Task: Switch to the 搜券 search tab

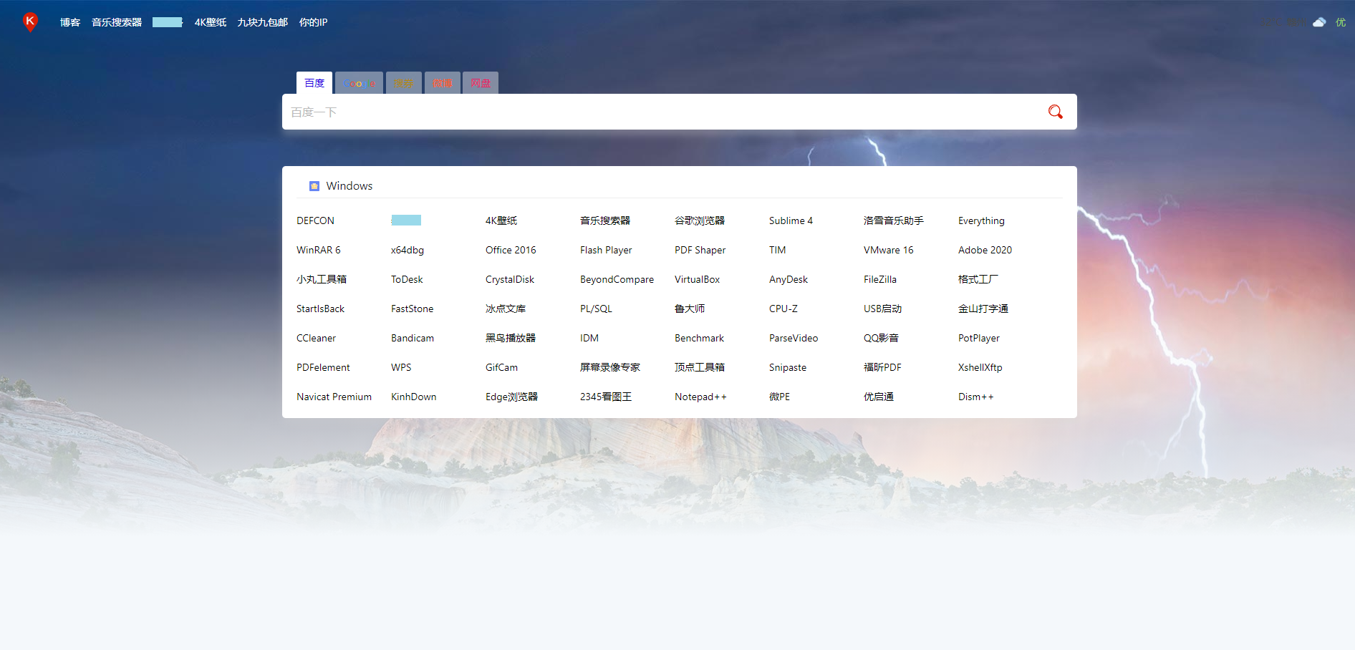Action: pos(403,82)
